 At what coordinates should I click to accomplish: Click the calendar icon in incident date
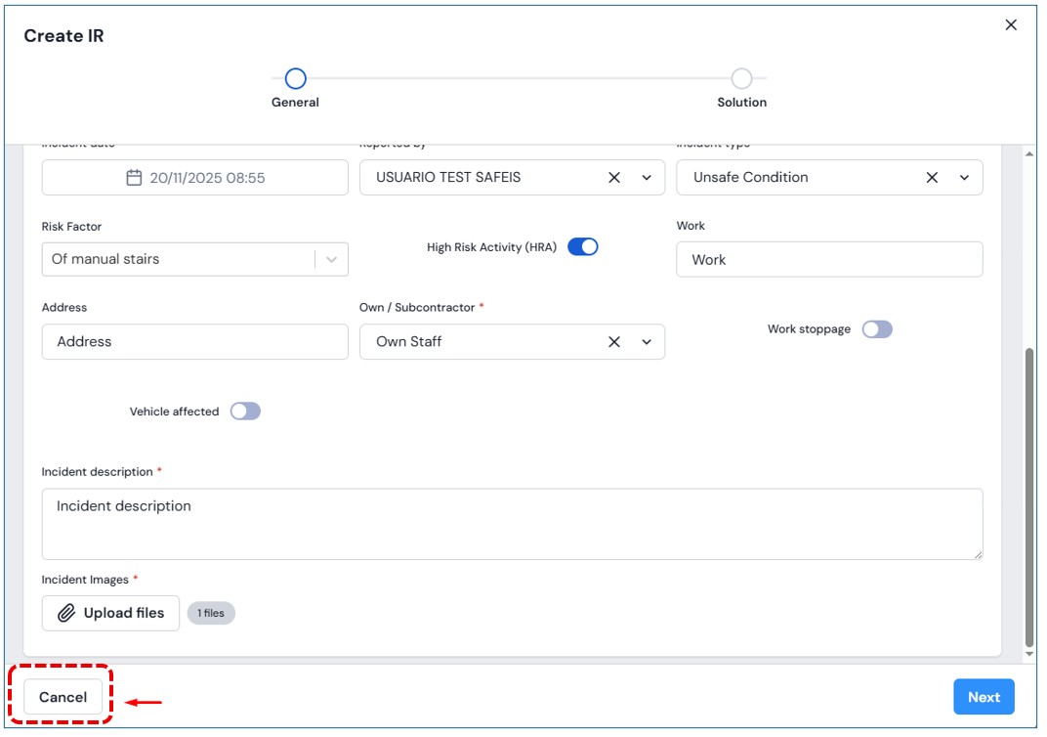tap(135, 178)
